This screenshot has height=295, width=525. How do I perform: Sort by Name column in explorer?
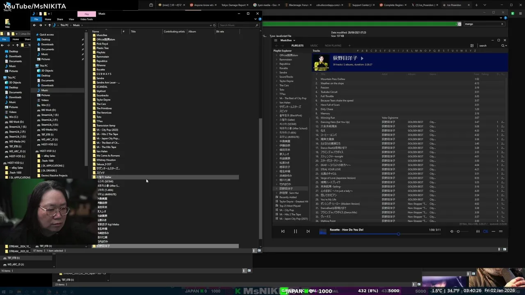(x=96, y=32)
